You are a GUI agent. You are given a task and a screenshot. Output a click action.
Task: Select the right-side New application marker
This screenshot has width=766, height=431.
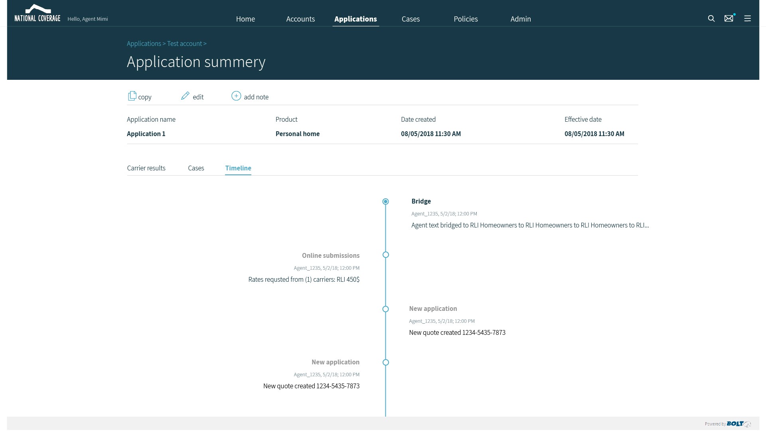click(x=385, y=309)
